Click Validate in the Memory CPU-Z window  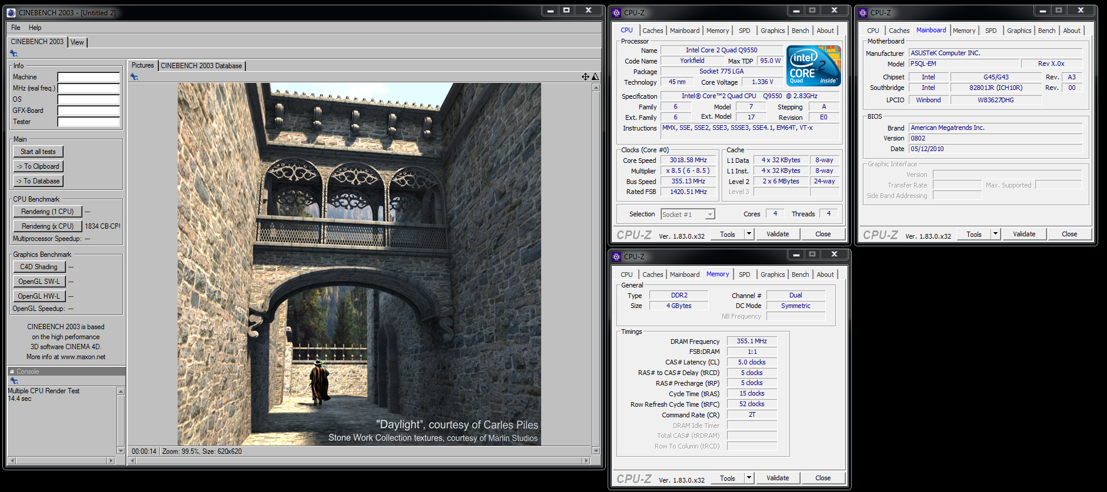point(778,478)
